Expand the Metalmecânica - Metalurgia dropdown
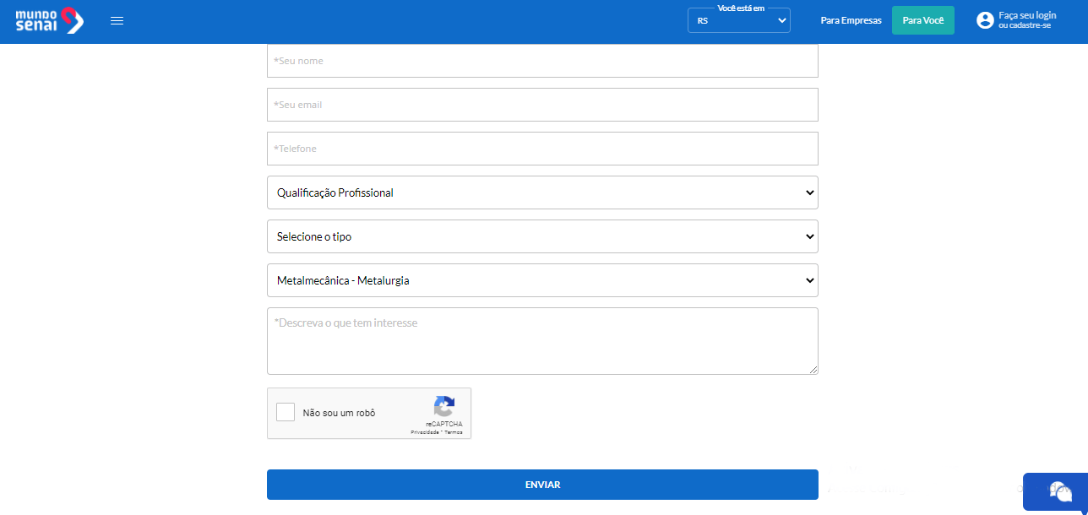This screenshot has height=515, width=1088. 542,280
